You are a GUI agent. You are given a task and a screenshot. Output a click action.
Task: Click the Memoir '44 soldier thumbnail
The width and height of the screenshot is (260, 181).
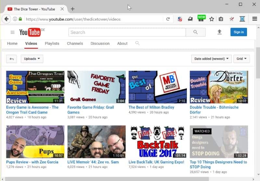97,142
